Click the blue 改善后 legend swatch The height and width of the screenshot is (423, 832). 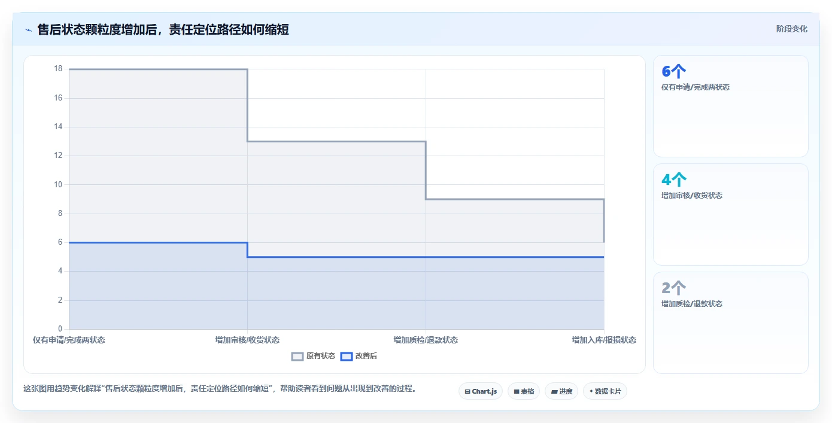pyautogui.click(x=346, y=356)
